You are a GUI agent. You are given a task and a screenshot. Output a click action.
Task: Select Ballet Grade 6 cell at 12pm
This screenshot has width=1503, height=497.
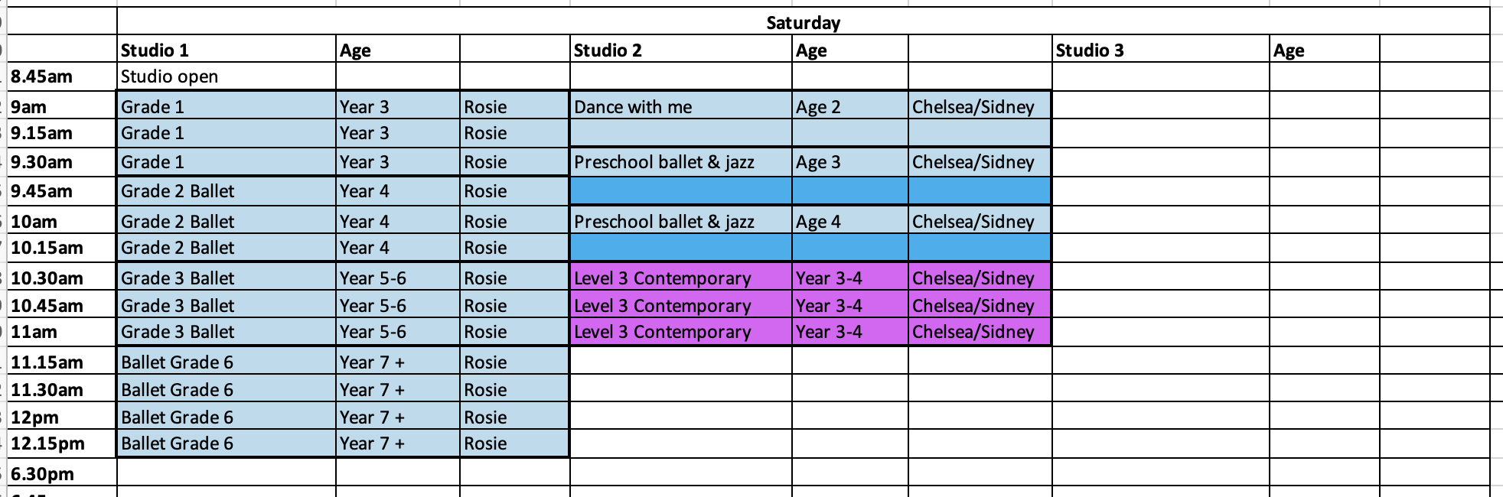tap(227, 416)
